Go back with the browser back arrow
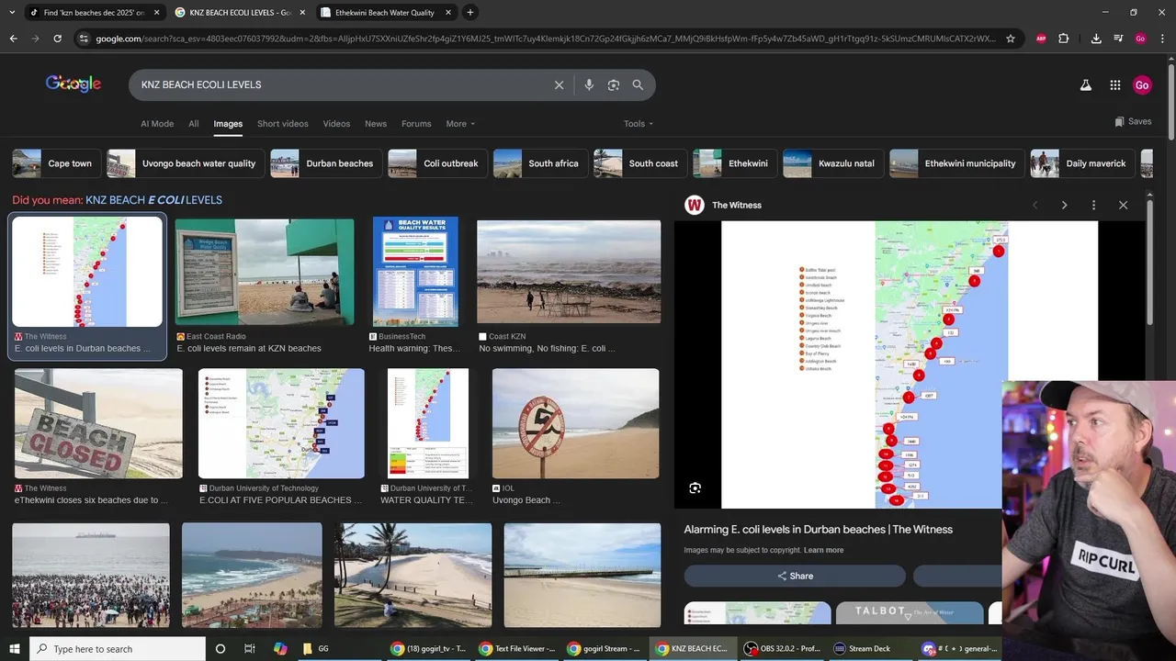The height and width of the screenshot is (661, 1176). tap(13, 39)
